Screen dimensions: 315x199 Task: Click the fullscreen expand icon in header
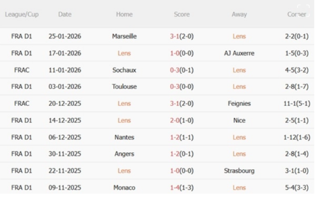point(303,11)
